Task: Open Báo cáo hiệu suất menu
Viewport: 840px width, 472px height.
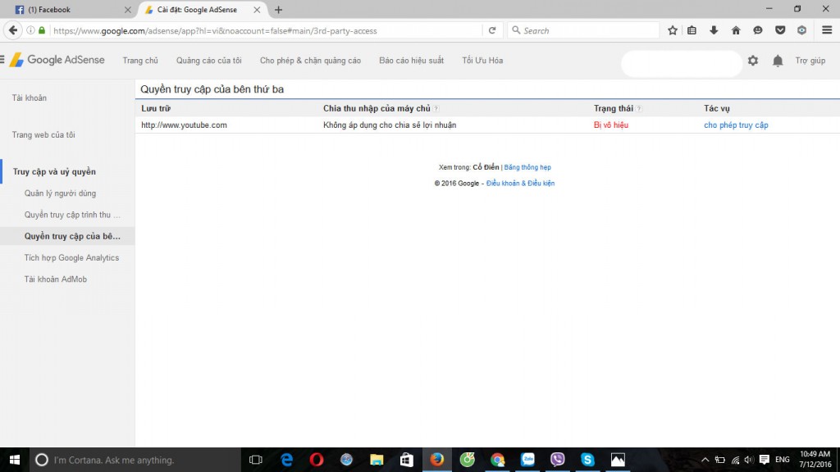Action: [412, 61]
